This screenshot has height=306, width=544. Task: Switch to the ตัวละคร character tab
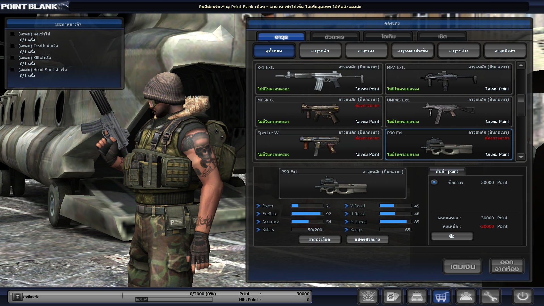click(x=334, y=37)
